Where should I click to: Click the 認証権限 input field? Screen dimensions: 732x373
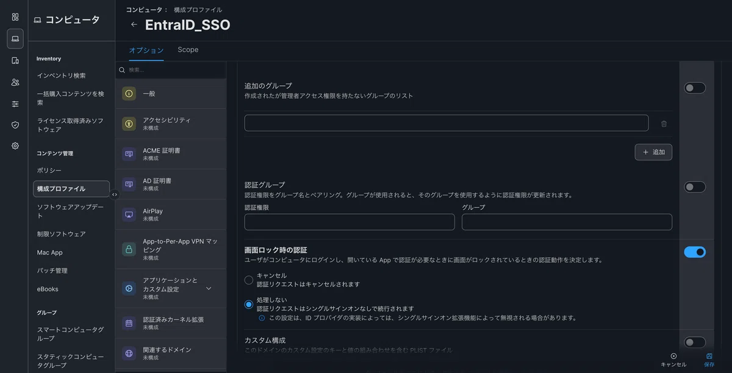click(x=350, y=222)
